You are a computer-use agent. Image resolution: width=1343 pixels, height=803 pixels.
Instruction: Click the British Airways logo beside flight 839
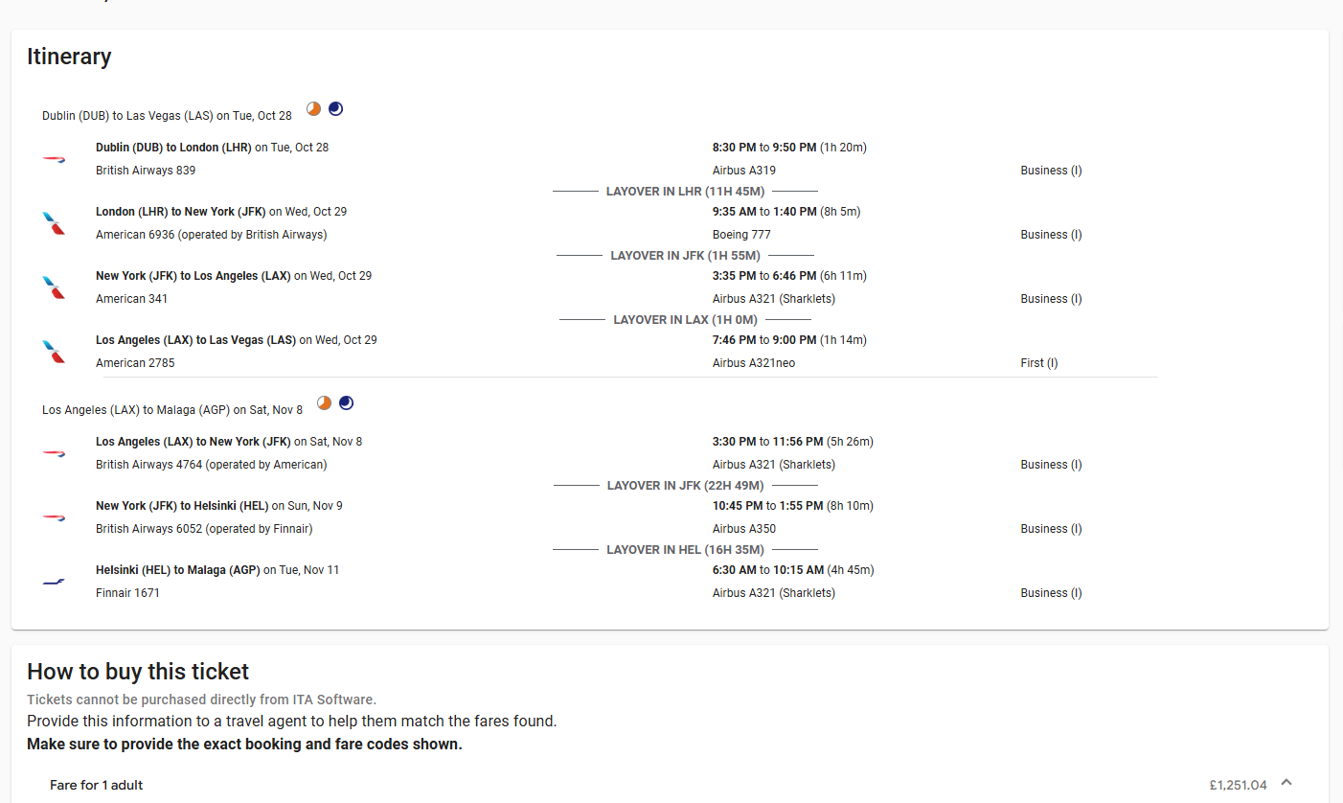55,159
